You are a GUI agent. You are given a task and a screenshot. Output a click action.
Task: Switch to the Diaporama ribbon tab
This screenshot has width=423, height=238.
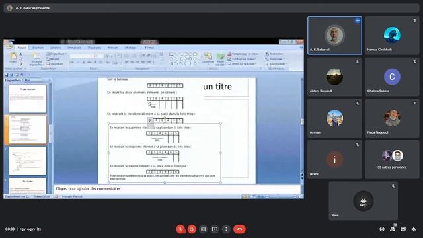pyautogui.click(x=95, y=48)
